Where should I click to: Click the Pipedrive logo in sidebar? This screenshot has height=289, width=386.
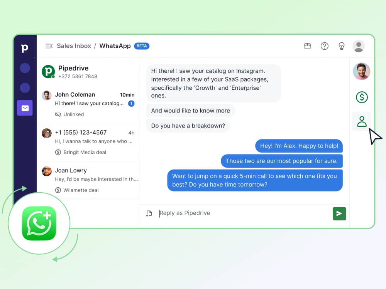25,48
